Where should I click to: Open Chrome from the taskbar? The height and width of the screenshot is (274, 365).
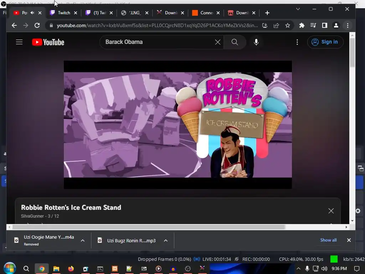tap(42, 269)
